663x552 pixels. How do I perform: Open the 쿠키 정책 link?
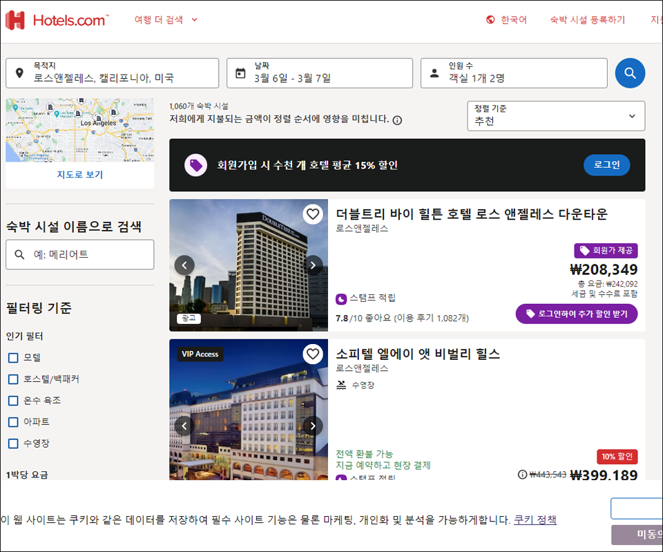[x=535, y=520]
